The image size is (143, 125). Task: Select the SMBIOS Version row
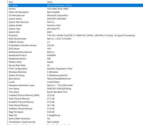[76, 42]
